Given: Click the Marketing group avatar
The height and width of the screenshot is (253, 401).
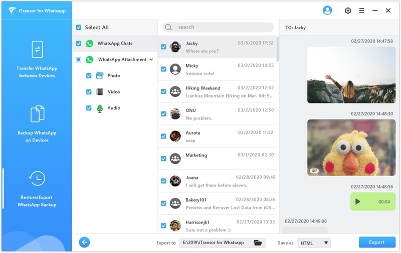Looking at the screenshot, I should coord(175,158).
